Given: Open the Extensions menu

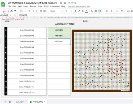Looking at the screenshot, I should click(55, 6).
